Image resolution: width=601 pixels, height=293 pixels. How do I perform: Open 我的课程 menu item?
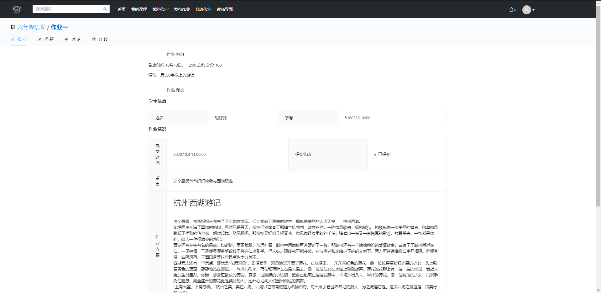point(139,9)
